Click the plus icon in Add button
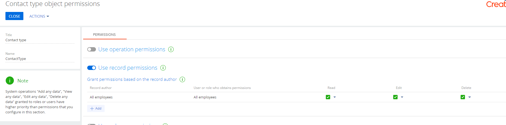The height and width of the screenshot is (125, 506). coord(92,108)
